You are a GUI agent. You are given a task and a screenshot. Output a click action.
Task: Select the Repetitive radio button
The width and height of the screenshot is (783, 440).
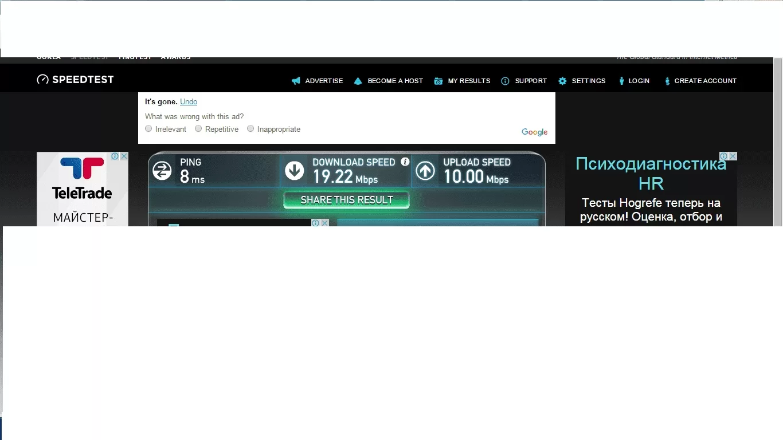(198, 128)
